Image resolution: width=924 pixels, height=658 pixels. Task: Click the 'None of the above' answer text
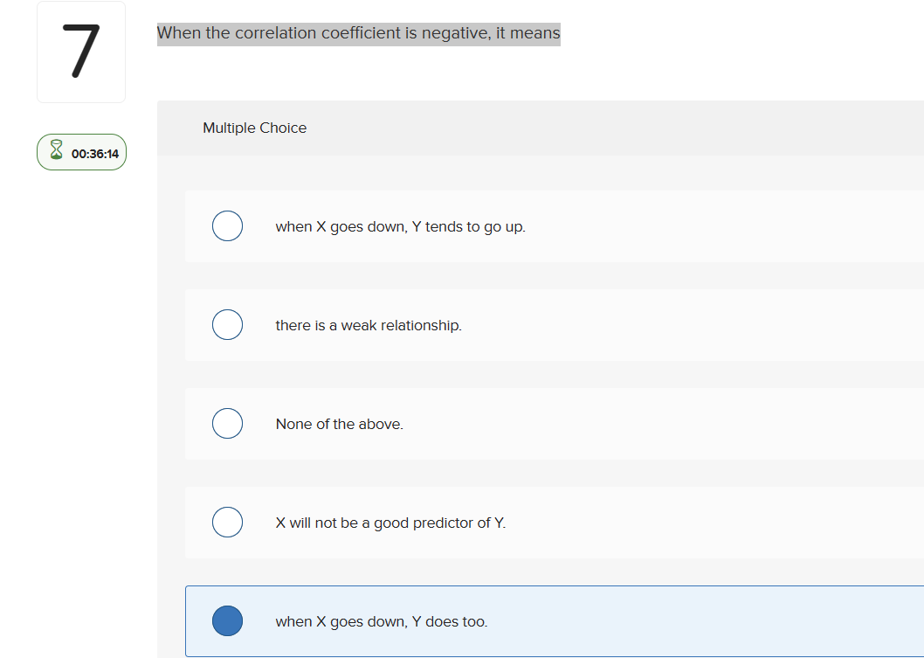(x=339, y=424)
